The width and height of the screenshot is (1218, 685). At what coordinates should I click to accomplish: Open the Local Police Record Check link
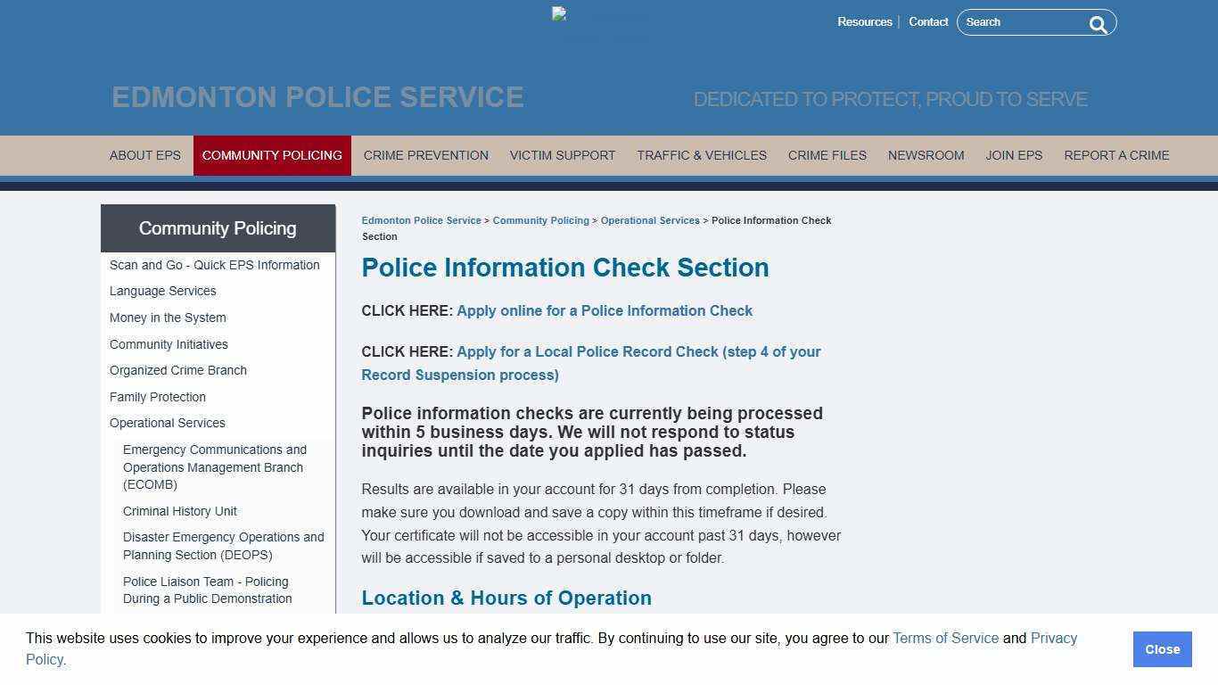coord(638,351)
